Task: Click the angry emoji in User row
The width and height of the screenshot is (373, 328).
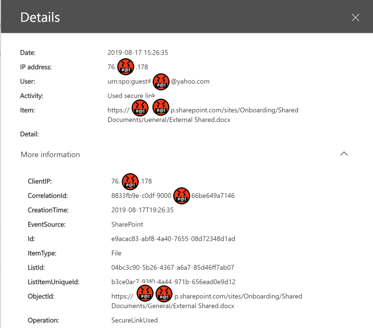Action: (x=161, y=82)
